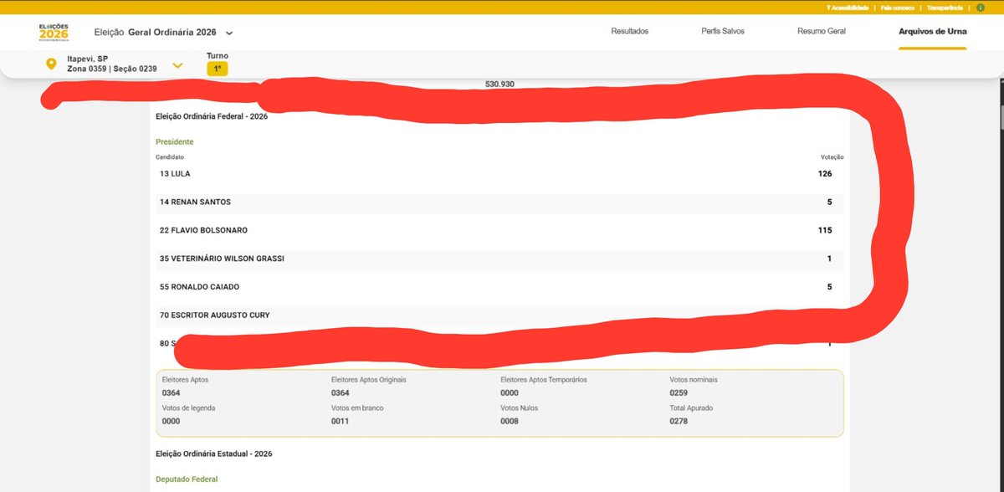Select the 14 RENAN SANTOS row
The height and width of the screenshot is (492, 1004).
[x=499, y=202]
